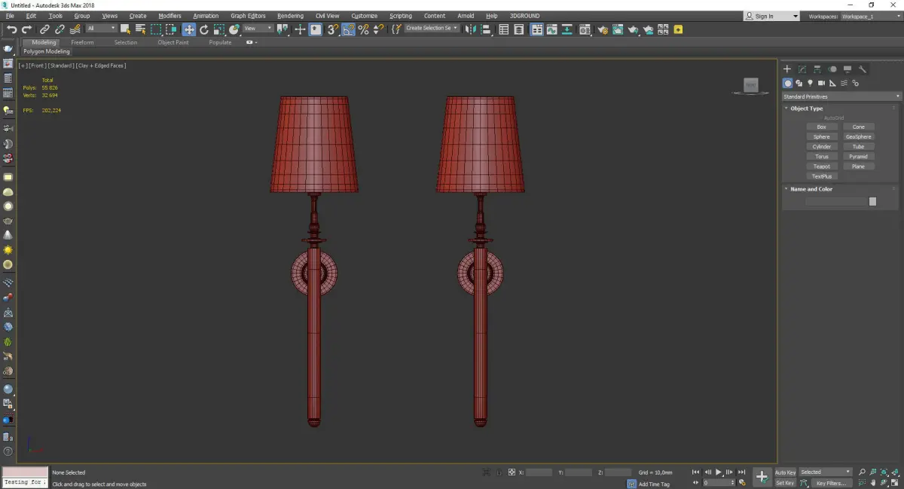Activate the Select and Move tool
The height and width of the screenshot is (489, 904).
(188, 29)
